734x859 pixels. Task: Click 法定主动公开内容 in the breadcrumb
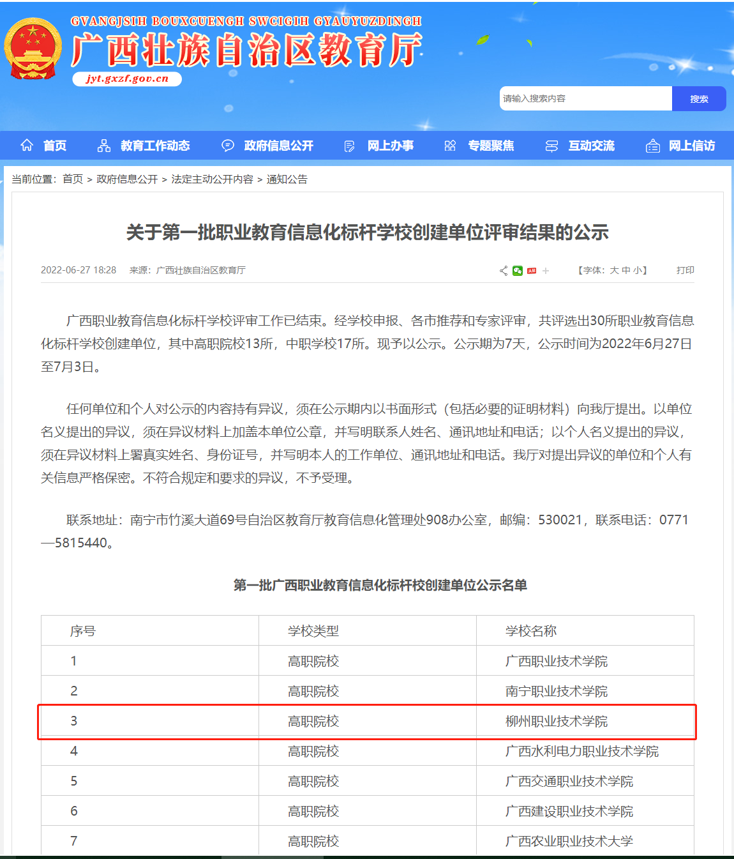212,179
